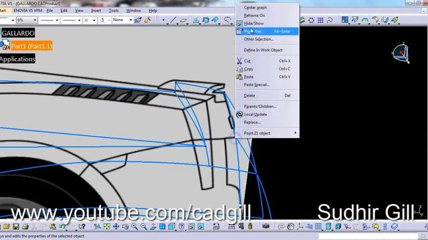Image resolution: width=428 pixels, height=240 pixels.
Task: Open the None layer dropdown
Action: (x=130, y=20)
